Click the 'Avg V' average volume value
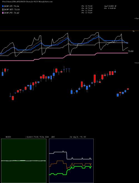139x183 pixels. [110, 6]
